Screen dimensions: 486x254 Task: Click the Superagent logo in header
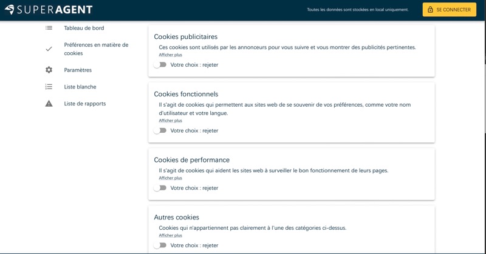tap(48, 10)
